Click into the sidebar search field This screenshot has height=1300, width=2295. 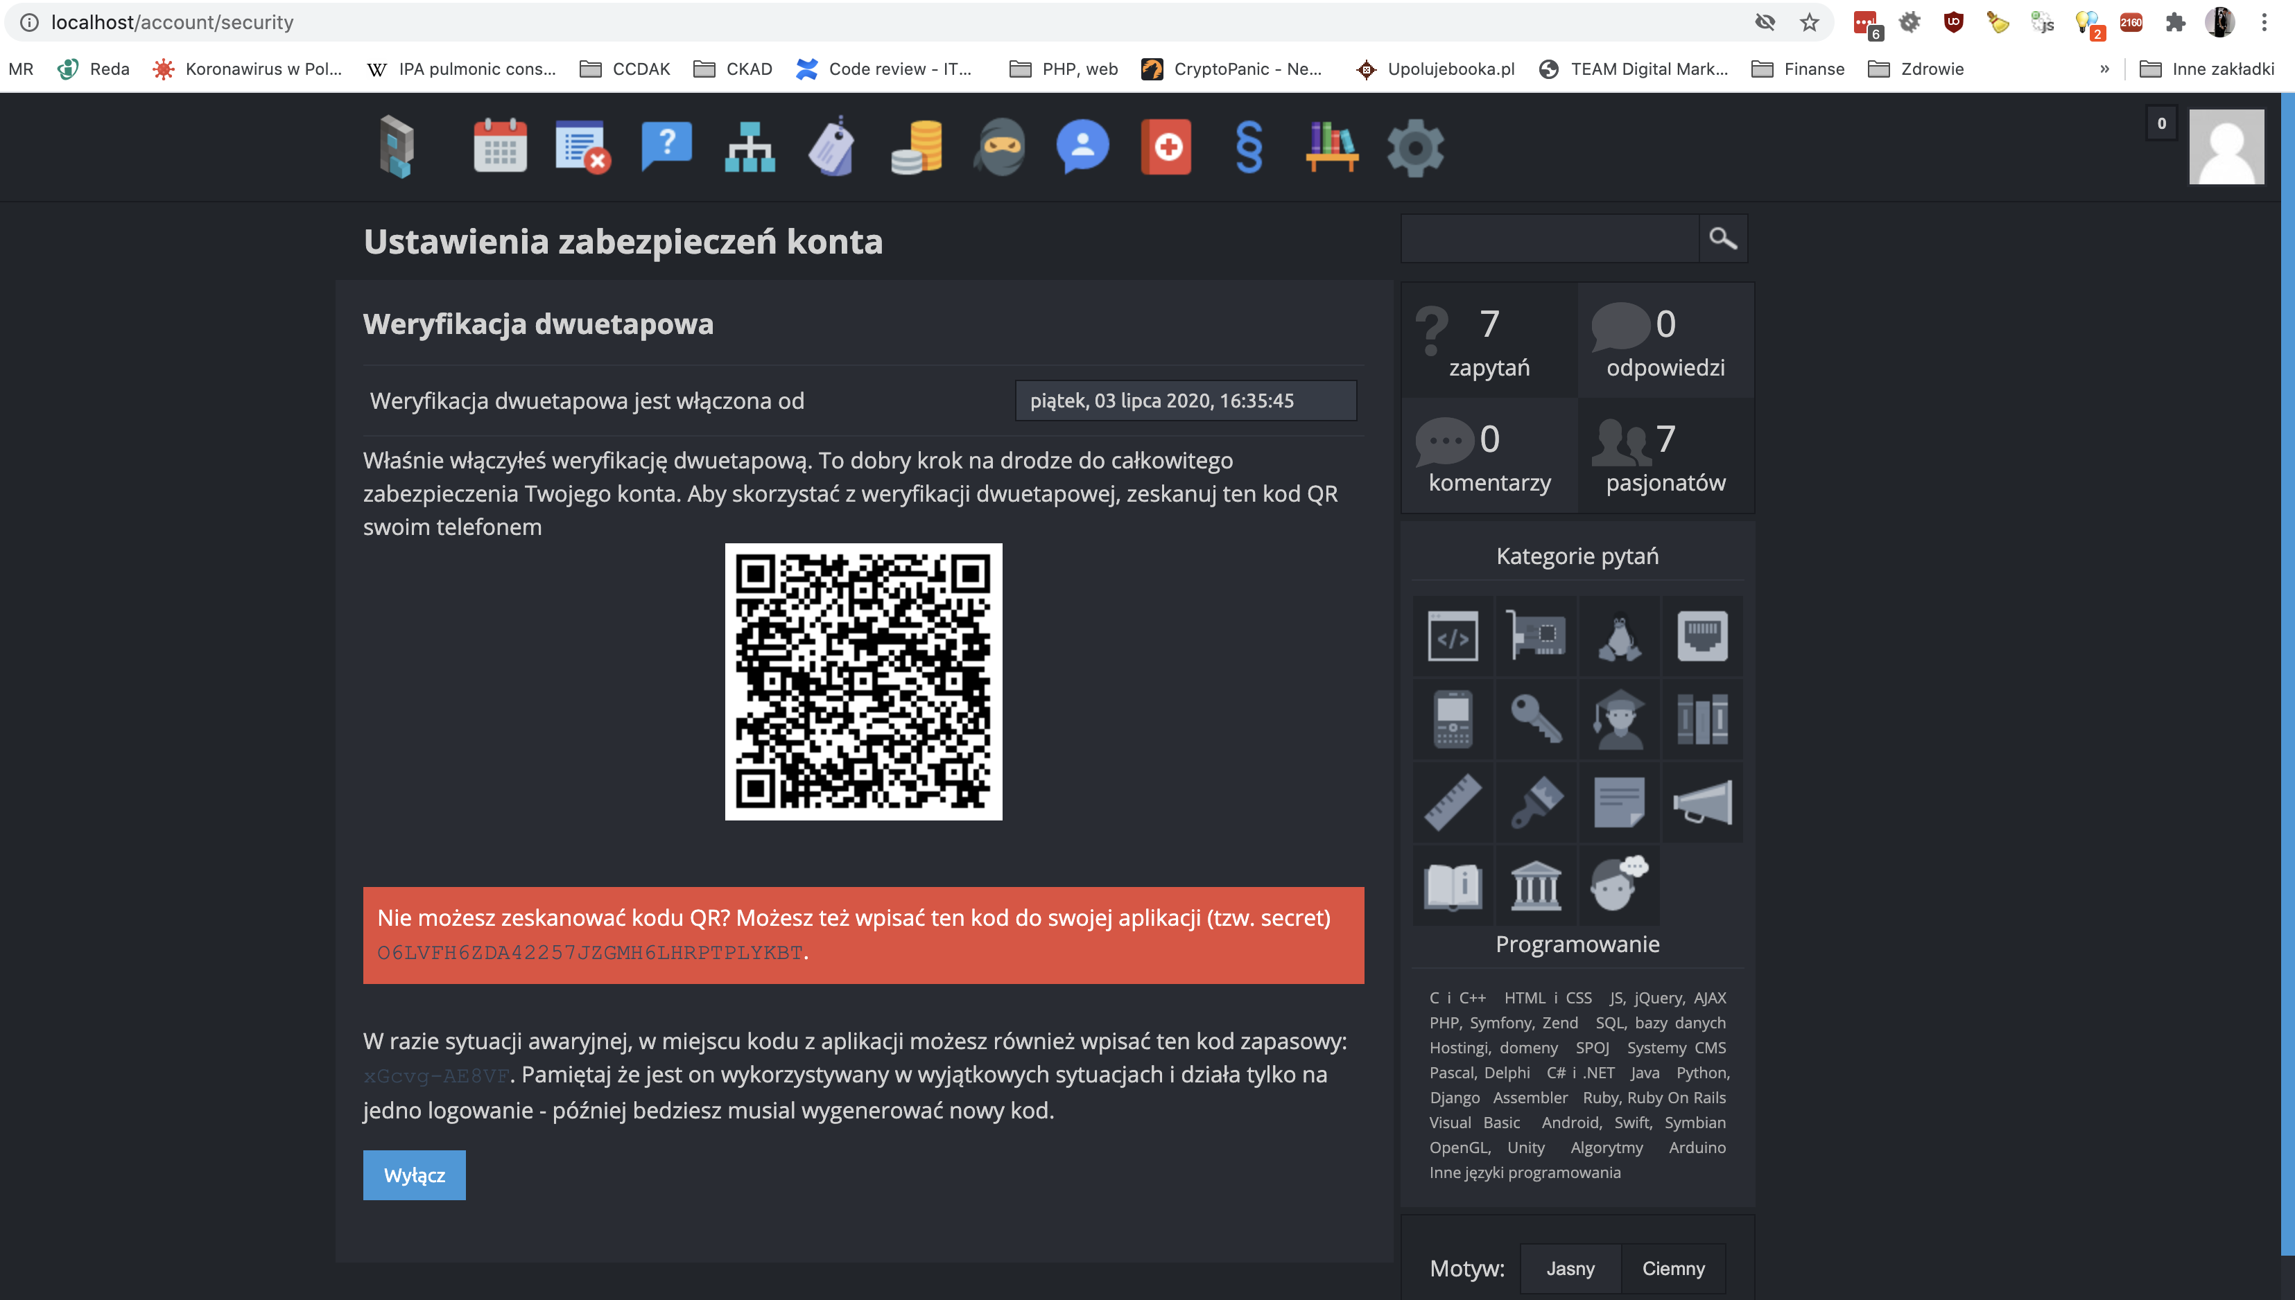1549,238
